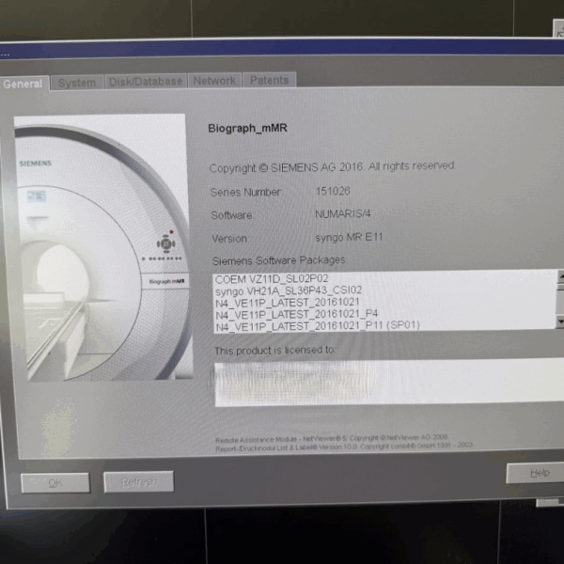Click the Siemens Software Packages label

[x=279, y=260]
